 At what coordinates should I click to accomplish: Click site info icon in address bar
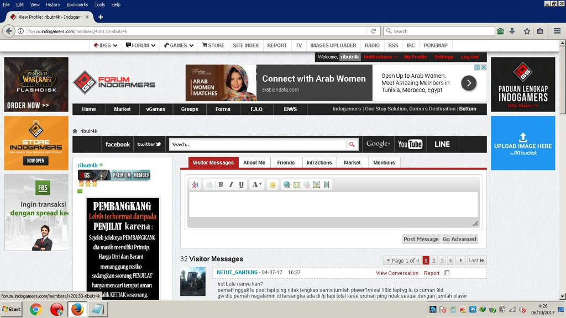21,31
